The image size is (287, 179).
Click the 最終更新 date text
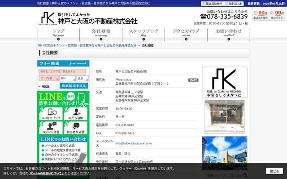266,4
